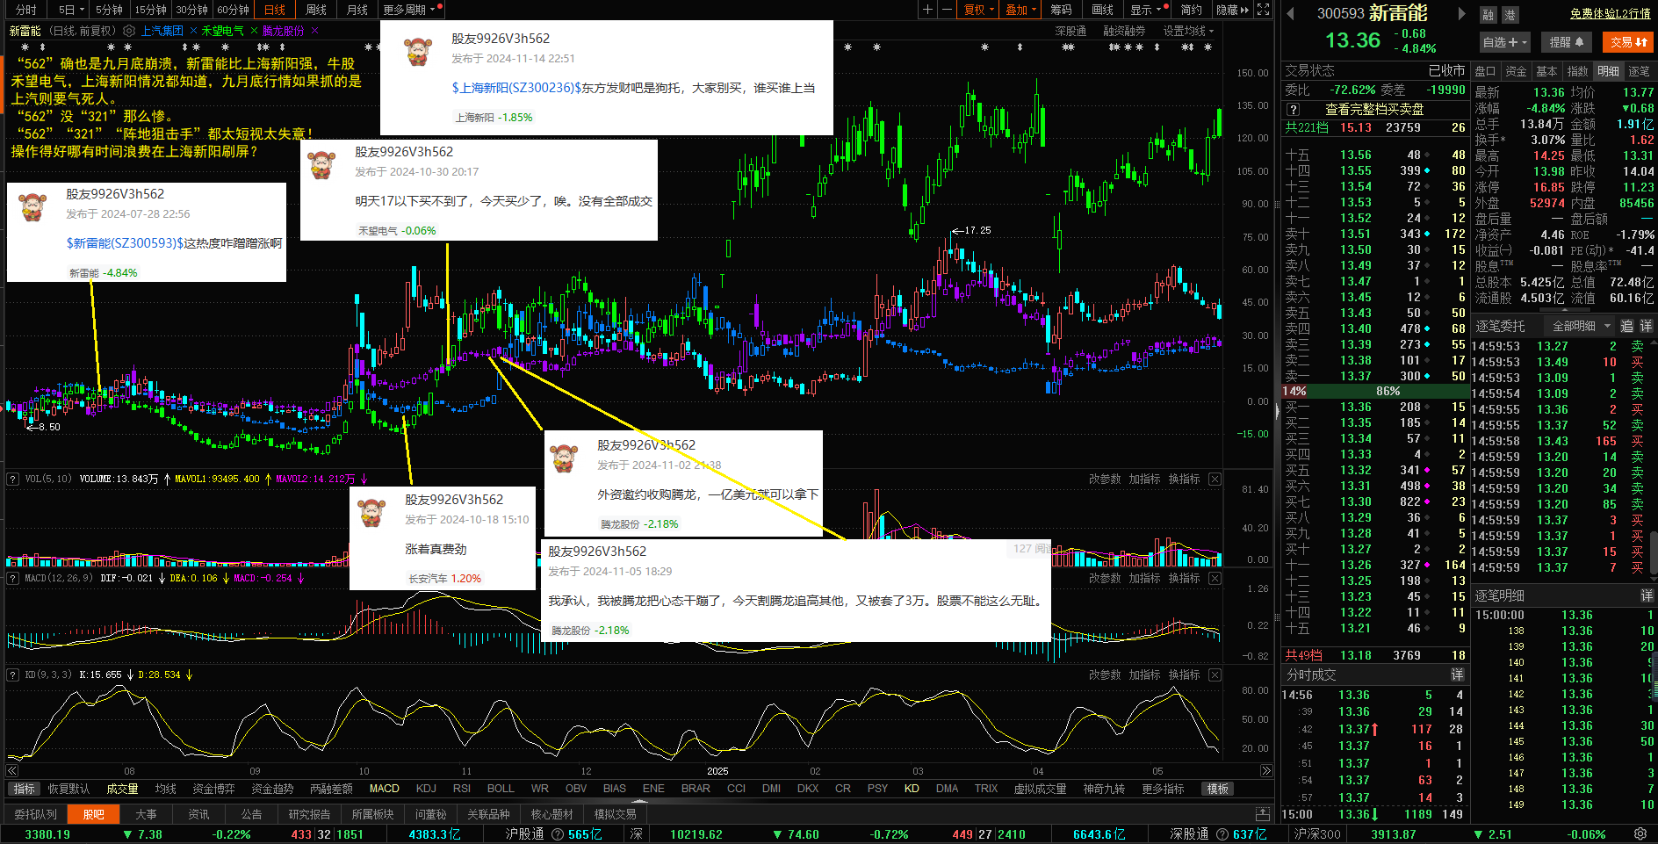Toggle 深股通 overlay on chart
This screenshot has height=844, width=1658.
[x=1070, y=31]
